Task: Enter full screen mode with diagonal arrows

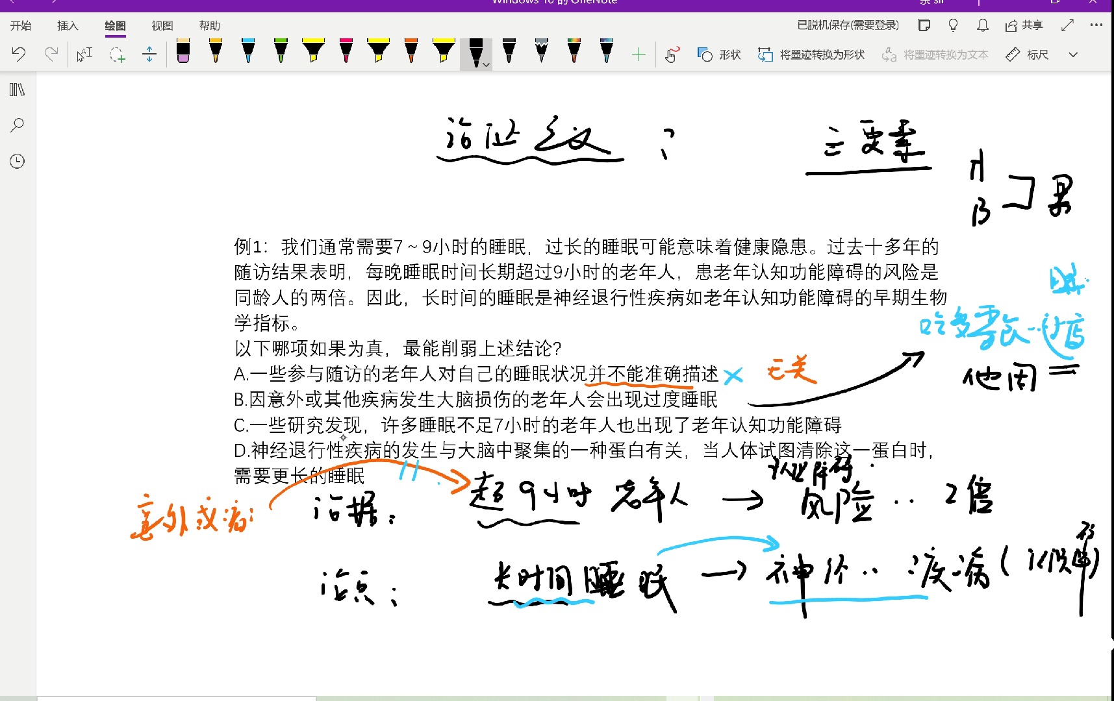Action: click(x=1067, y=25)
